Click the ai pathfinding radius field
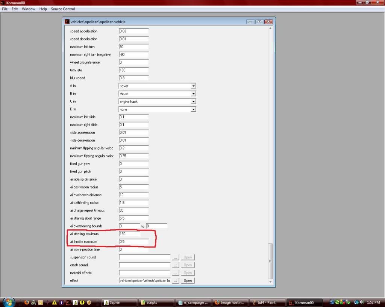The height and width of the screenshot is (307, 385). tap(134, 203)
